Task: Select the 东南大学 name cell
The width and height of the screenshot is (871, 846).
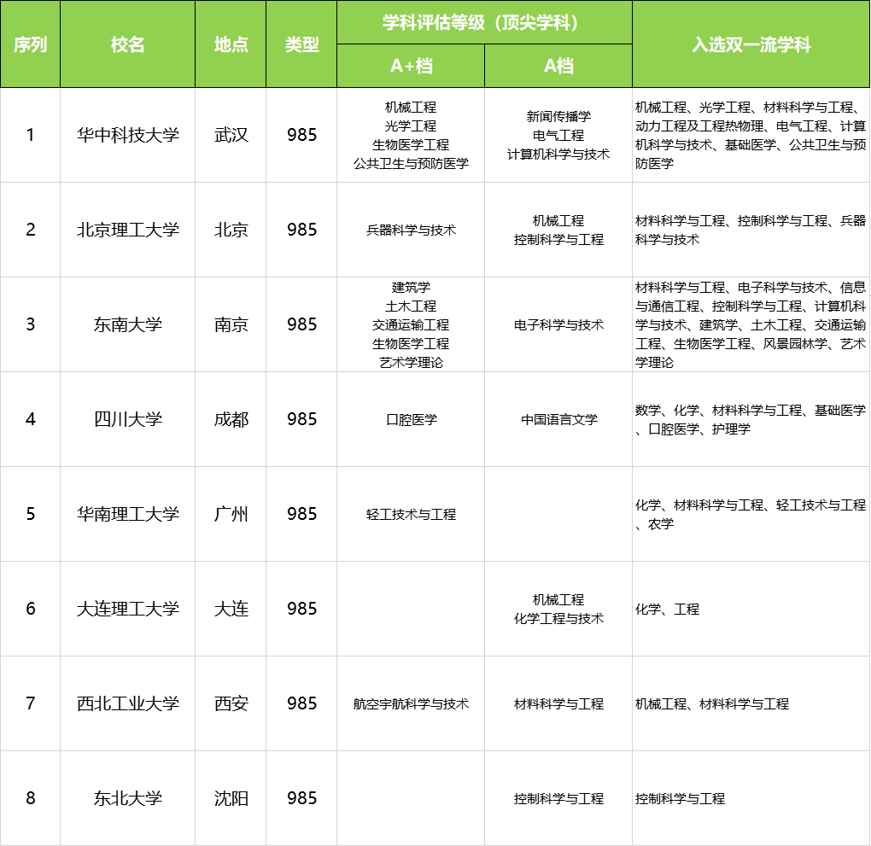Action: point(127,324)
